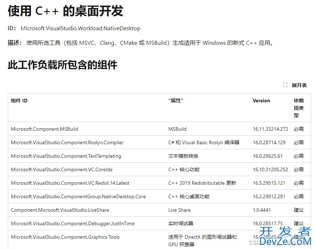This screenshot has height=249, width=315.
Task: Select Microsoft.VisualStudio.Component.VC.Redist.14.Latest cell
Action: click(x=70, y=183)
